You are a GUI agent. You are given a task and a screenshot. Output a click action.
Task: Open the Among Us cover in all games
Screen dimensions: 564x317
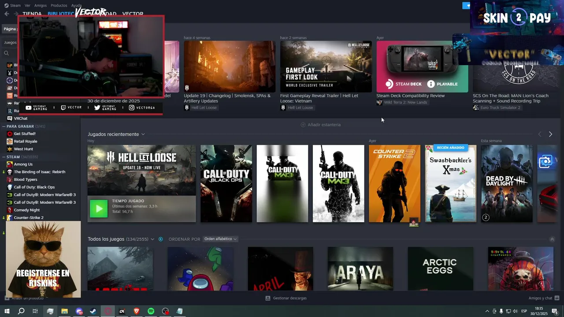tap(200, 269)
